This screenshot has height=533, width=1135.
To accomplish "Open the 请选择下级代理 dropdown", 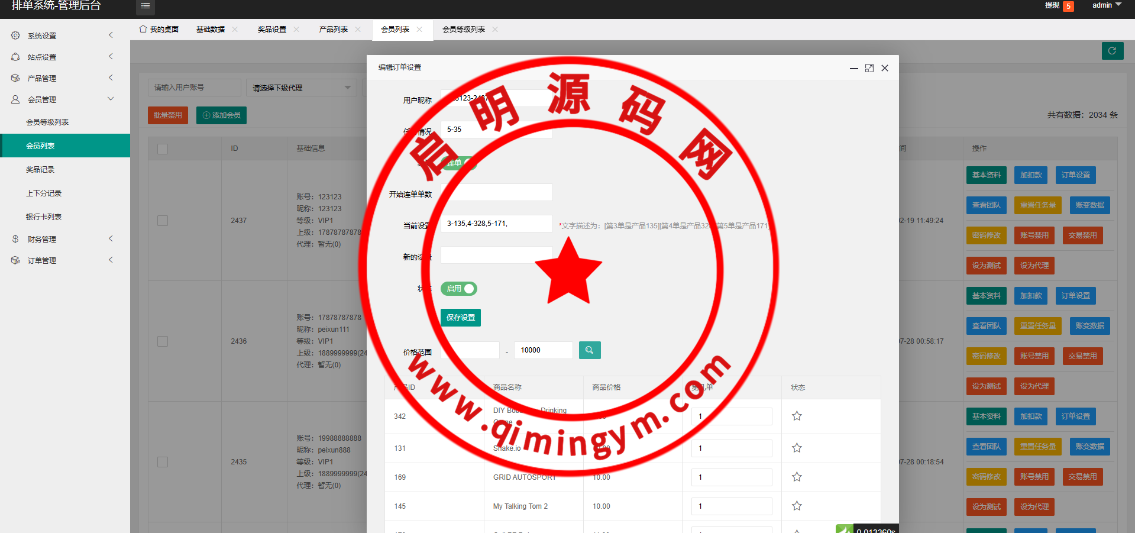I will 301,88.
